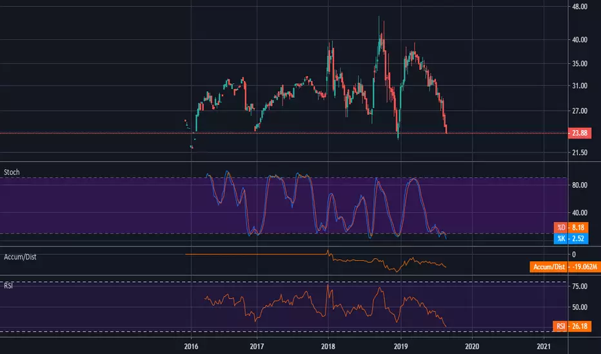Click the 35.00 price scale label
601x354 pixels.
point(580,64)
